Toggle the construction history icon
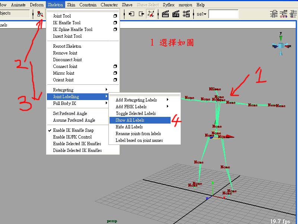The image size is (298, 224). 151,14
